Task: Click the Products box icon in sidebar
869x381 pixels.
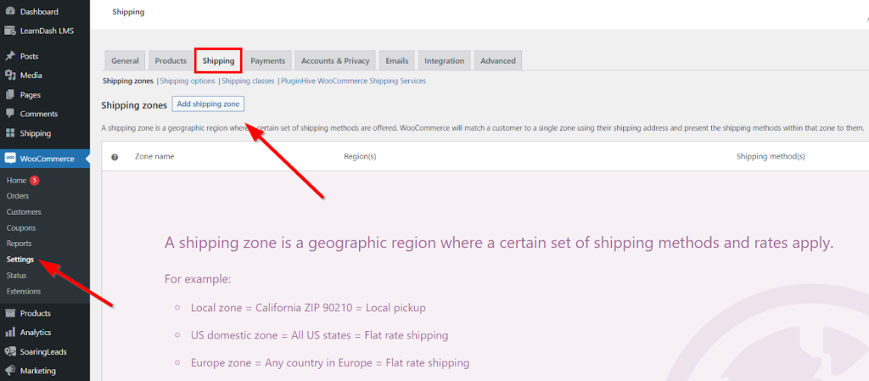Action: [10, 313]
